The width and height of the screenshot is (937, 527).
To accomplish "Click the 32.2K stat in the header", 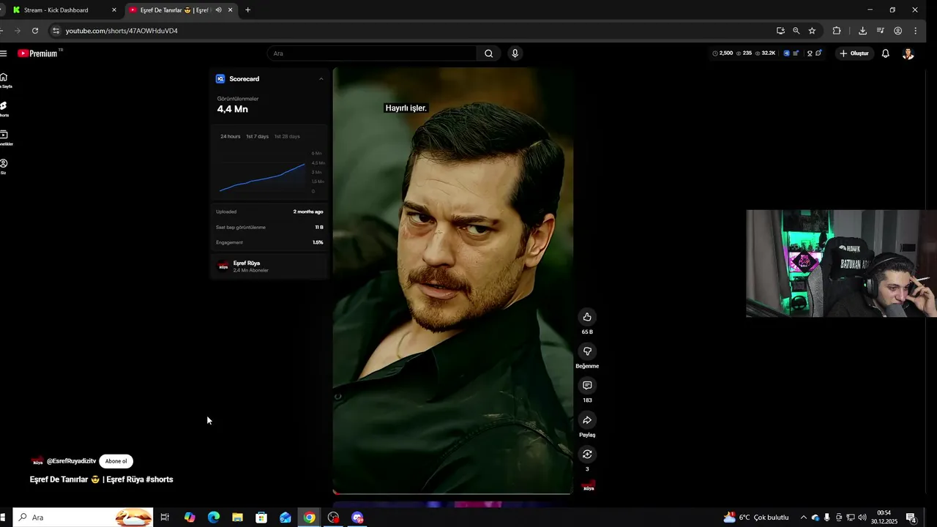I will [765, 53].
